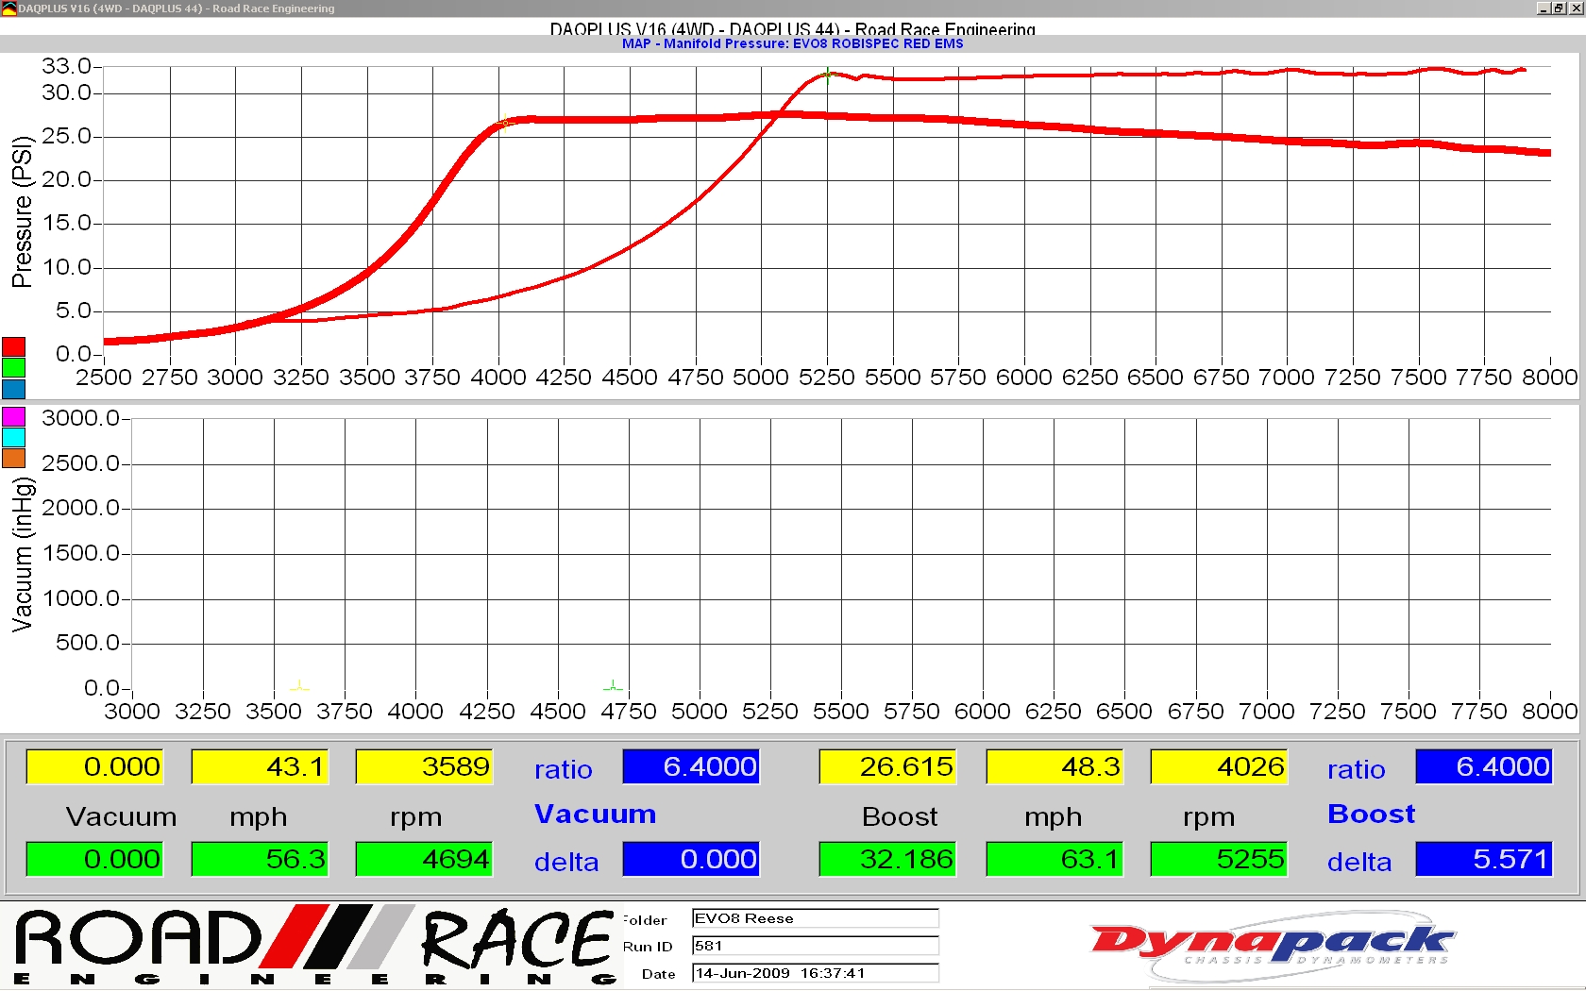
Task: Click the green cursor marker on vacuum chart
Action: coord(613,685)
